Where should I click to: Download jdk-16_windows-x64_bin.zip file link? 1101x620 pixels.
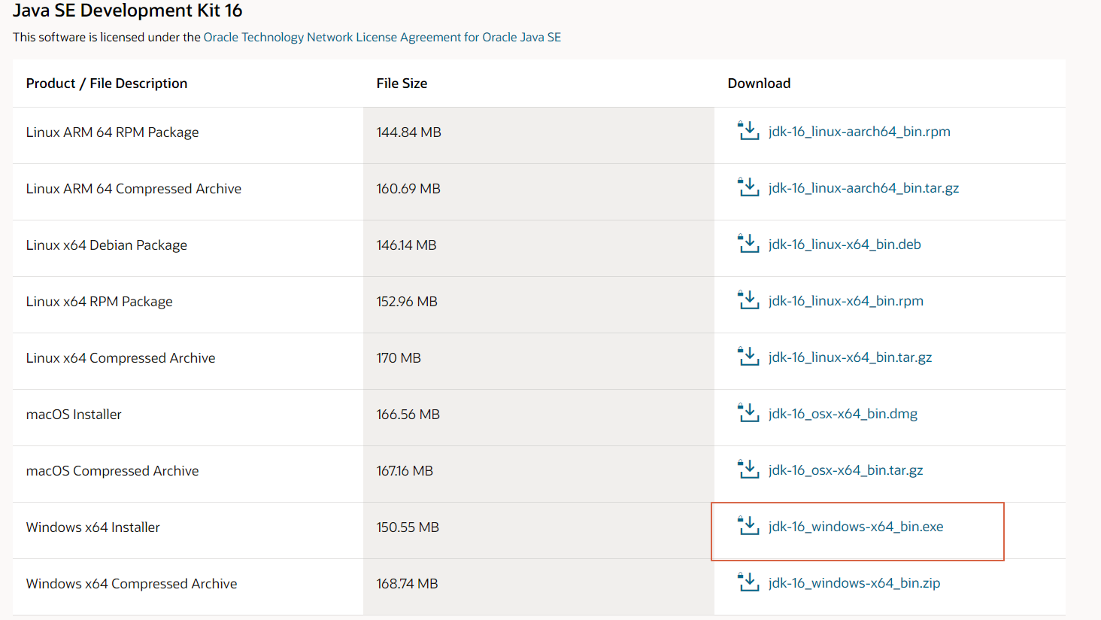854,583
